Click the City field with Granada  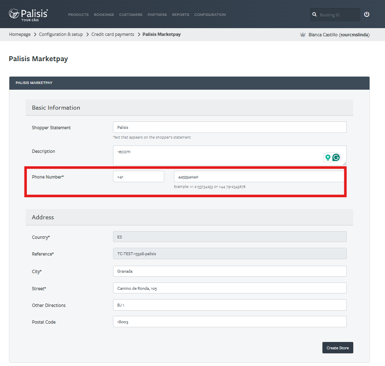tap(230, 271)
